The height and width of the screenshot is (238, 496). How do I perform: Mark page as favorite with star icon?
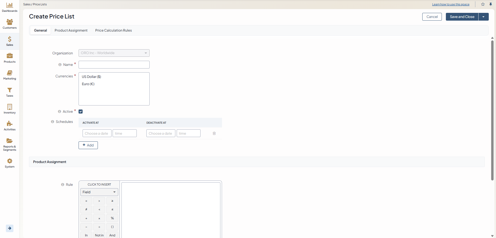click(483, 4)
